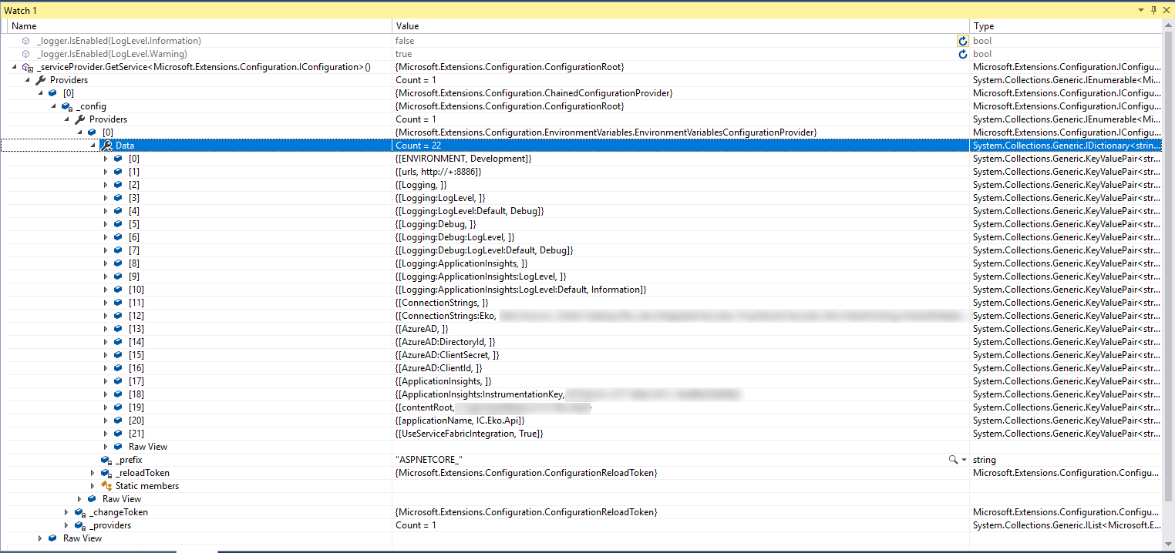Click the Name column header
Image resolution: width=1175 pixels, height=553 pixels.
[x=24, y=25]
